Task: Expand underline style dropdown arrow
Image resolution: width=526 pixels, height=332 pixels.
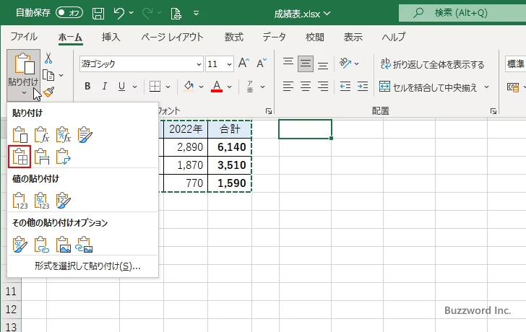Action: tap(134, 87)
